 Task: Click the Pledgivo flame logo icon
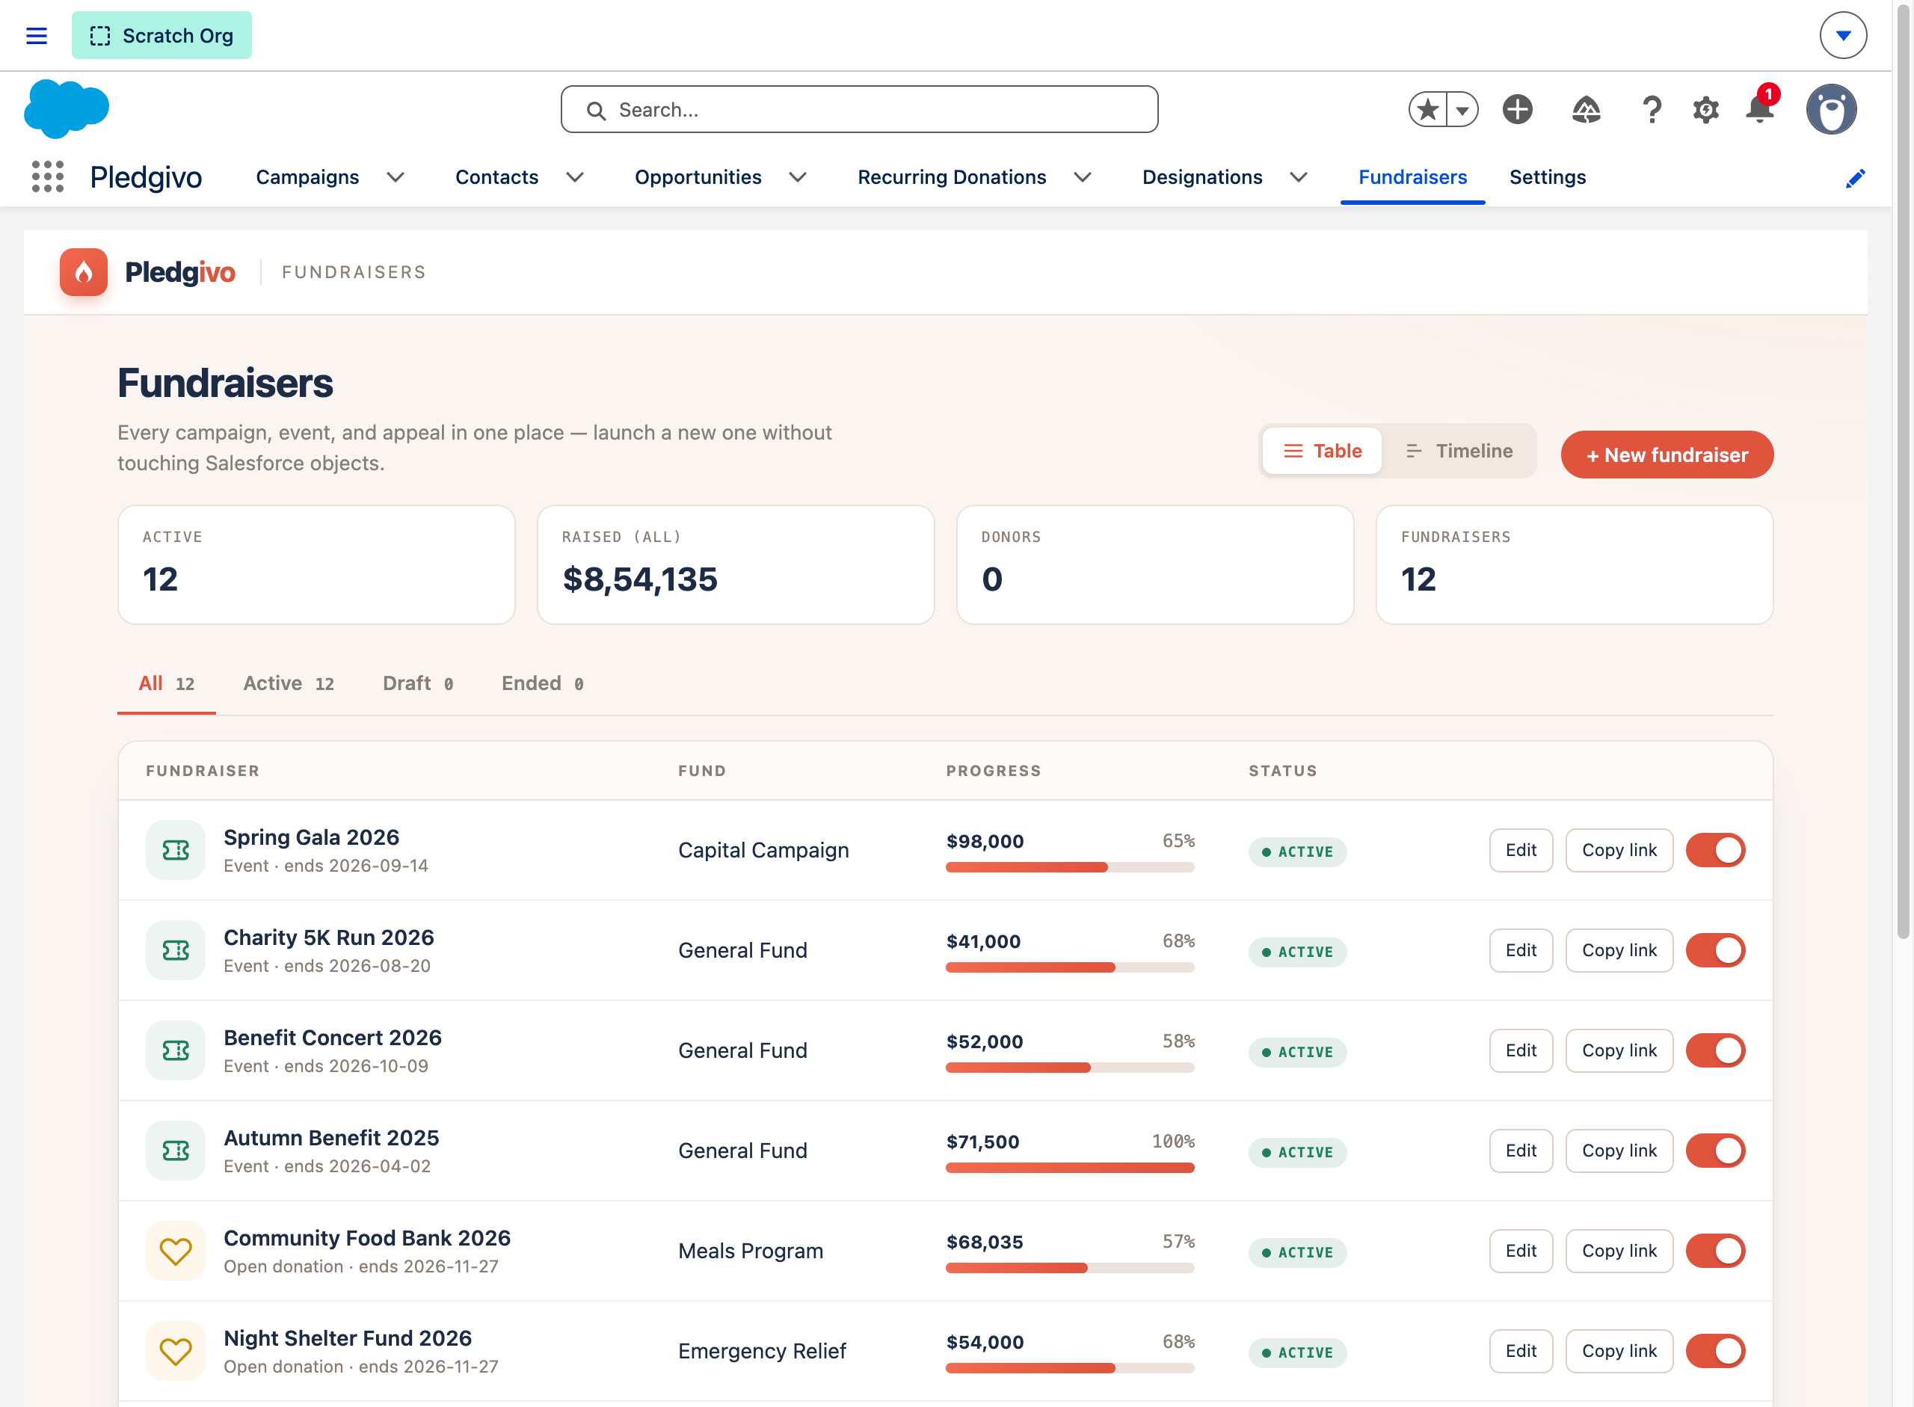click(x=84, y=271)
